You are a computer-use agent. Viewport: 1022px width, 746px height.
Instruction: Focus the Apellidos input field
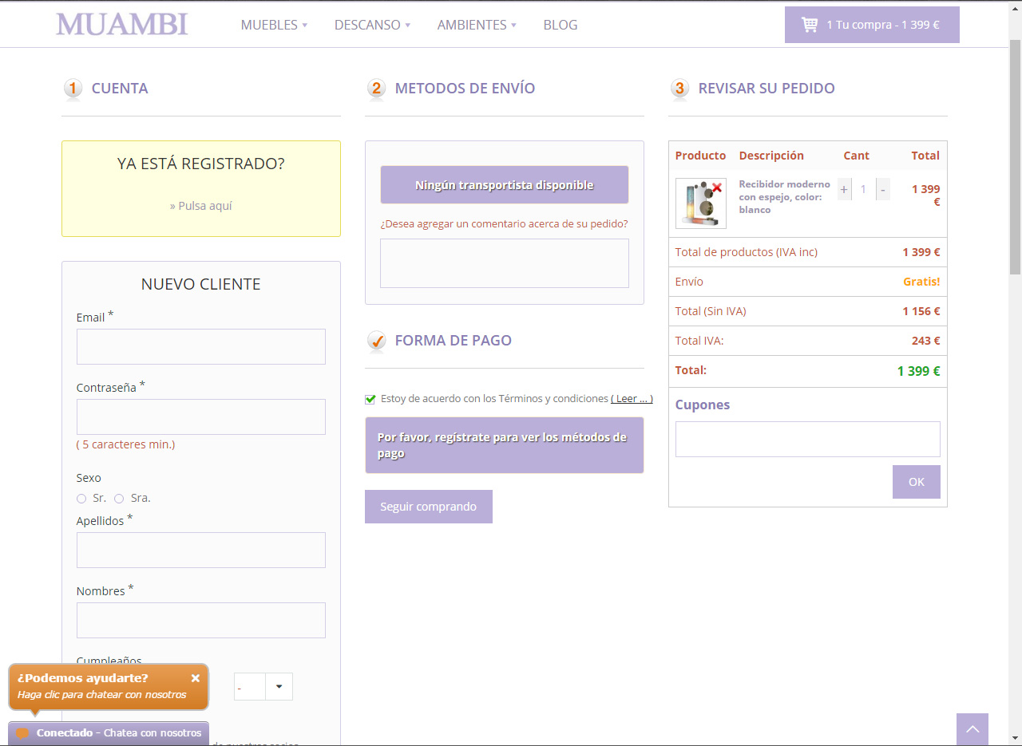click(x=201, y=550)
